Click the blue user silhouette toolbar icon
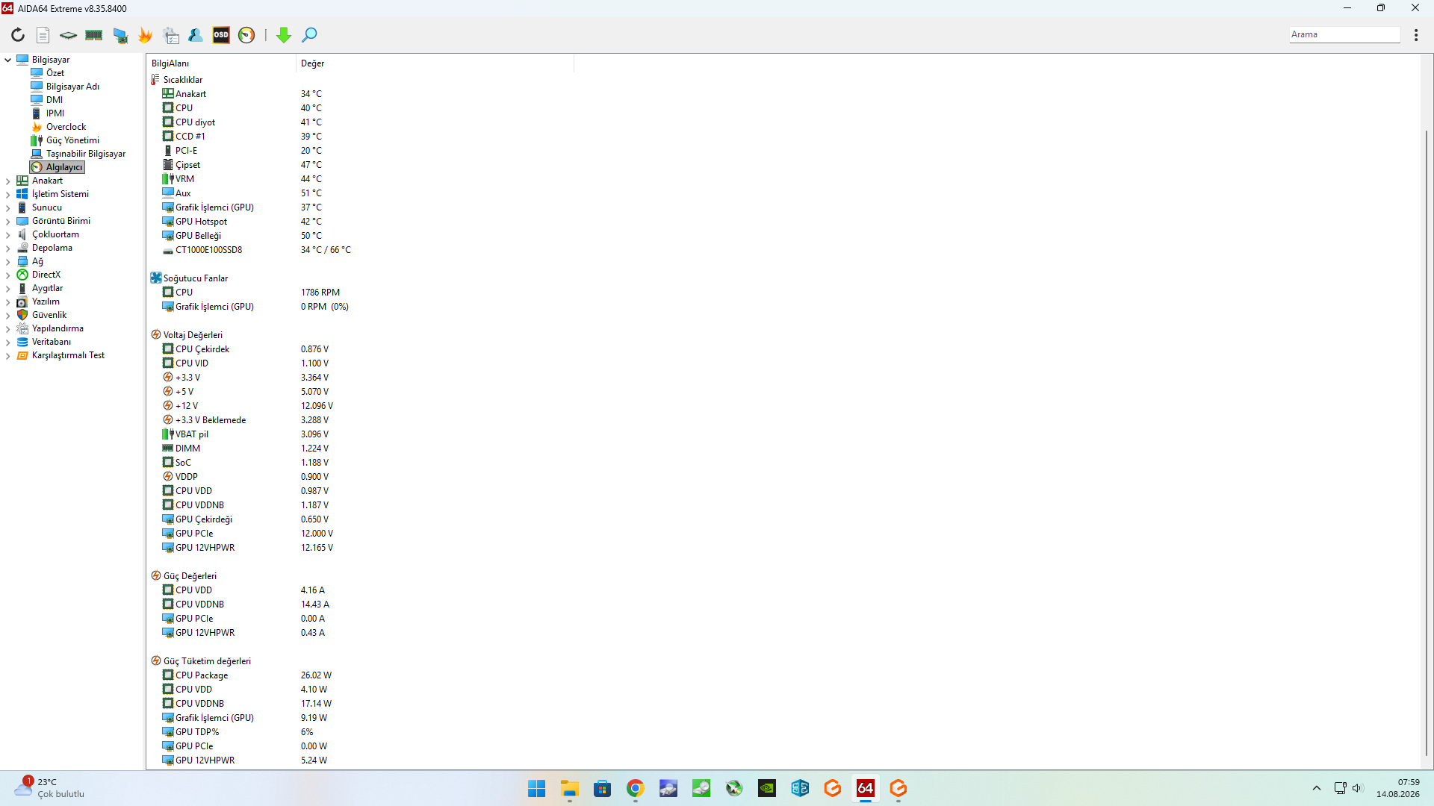 pos(196,35)
